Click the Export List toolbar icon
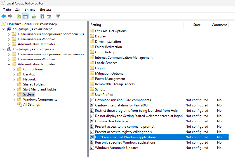The width and height of the screenshot is (235, 157). (34, 16)
